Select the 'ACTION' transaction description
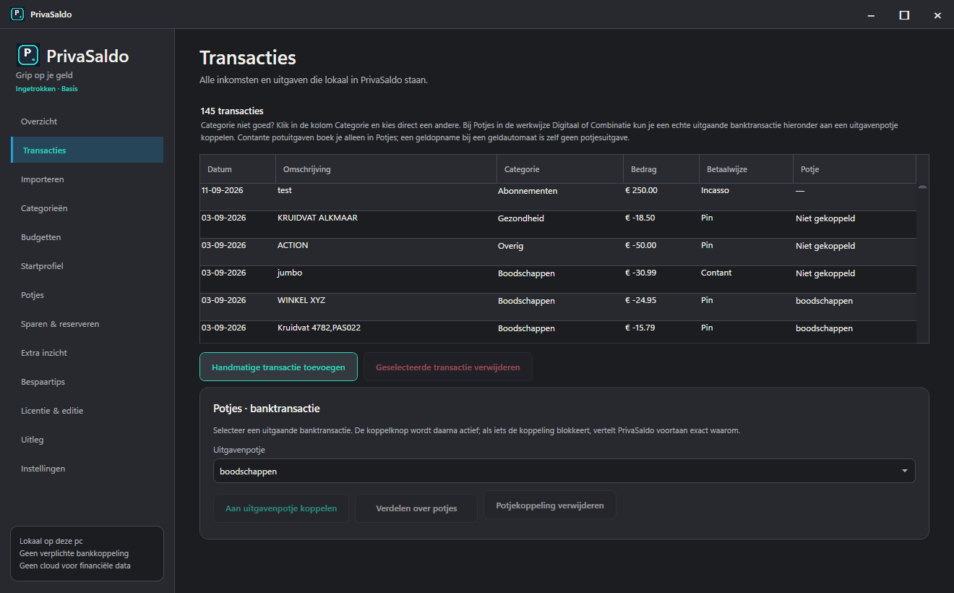Viewport: 954px width, 593px height. [293, 245]
